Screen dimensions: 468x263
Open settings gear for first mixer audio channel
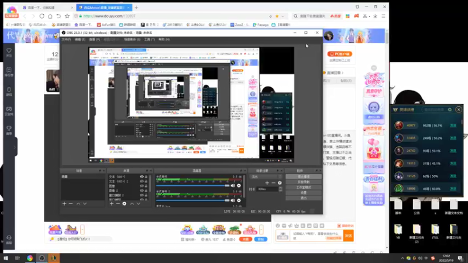click(x=239, y=185)
